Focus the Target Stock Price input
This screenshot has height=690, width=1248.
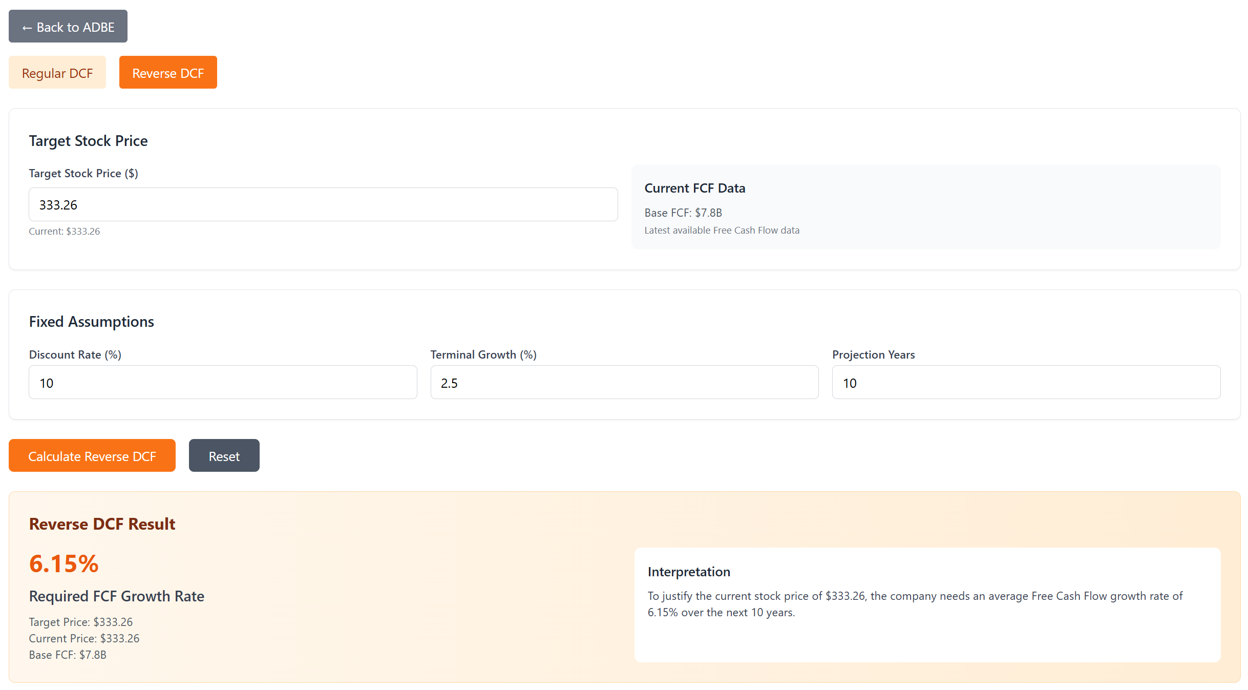323,204
